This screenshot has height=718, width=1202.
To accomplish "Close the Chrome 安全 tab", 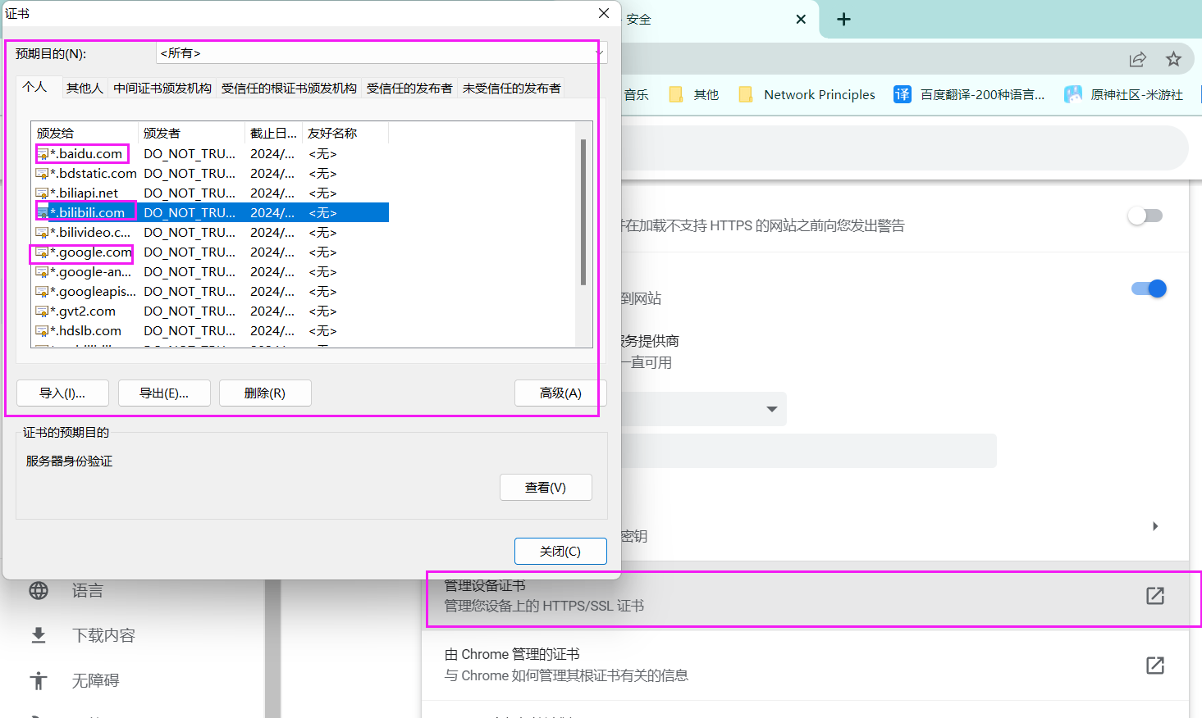I will (x=801, y=20).
